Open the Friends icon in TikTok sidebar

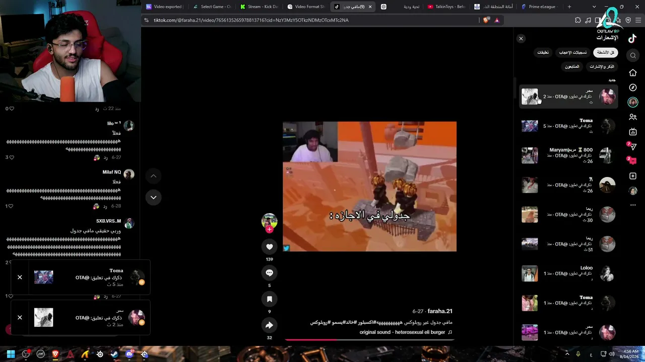[x=633, y=117]
